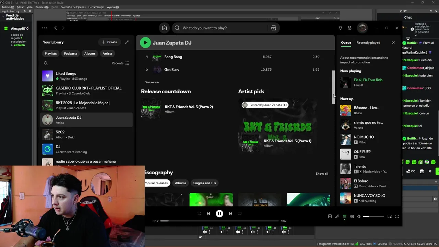Viewport: 439px width, 247px height.
Task: Close the seguimientos dock in OBS
Action: (x=30, y=11)
